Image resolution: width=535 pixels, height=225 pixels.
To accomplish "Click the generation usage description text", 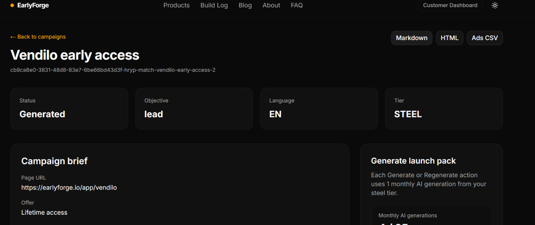I will tap(429, 184).
